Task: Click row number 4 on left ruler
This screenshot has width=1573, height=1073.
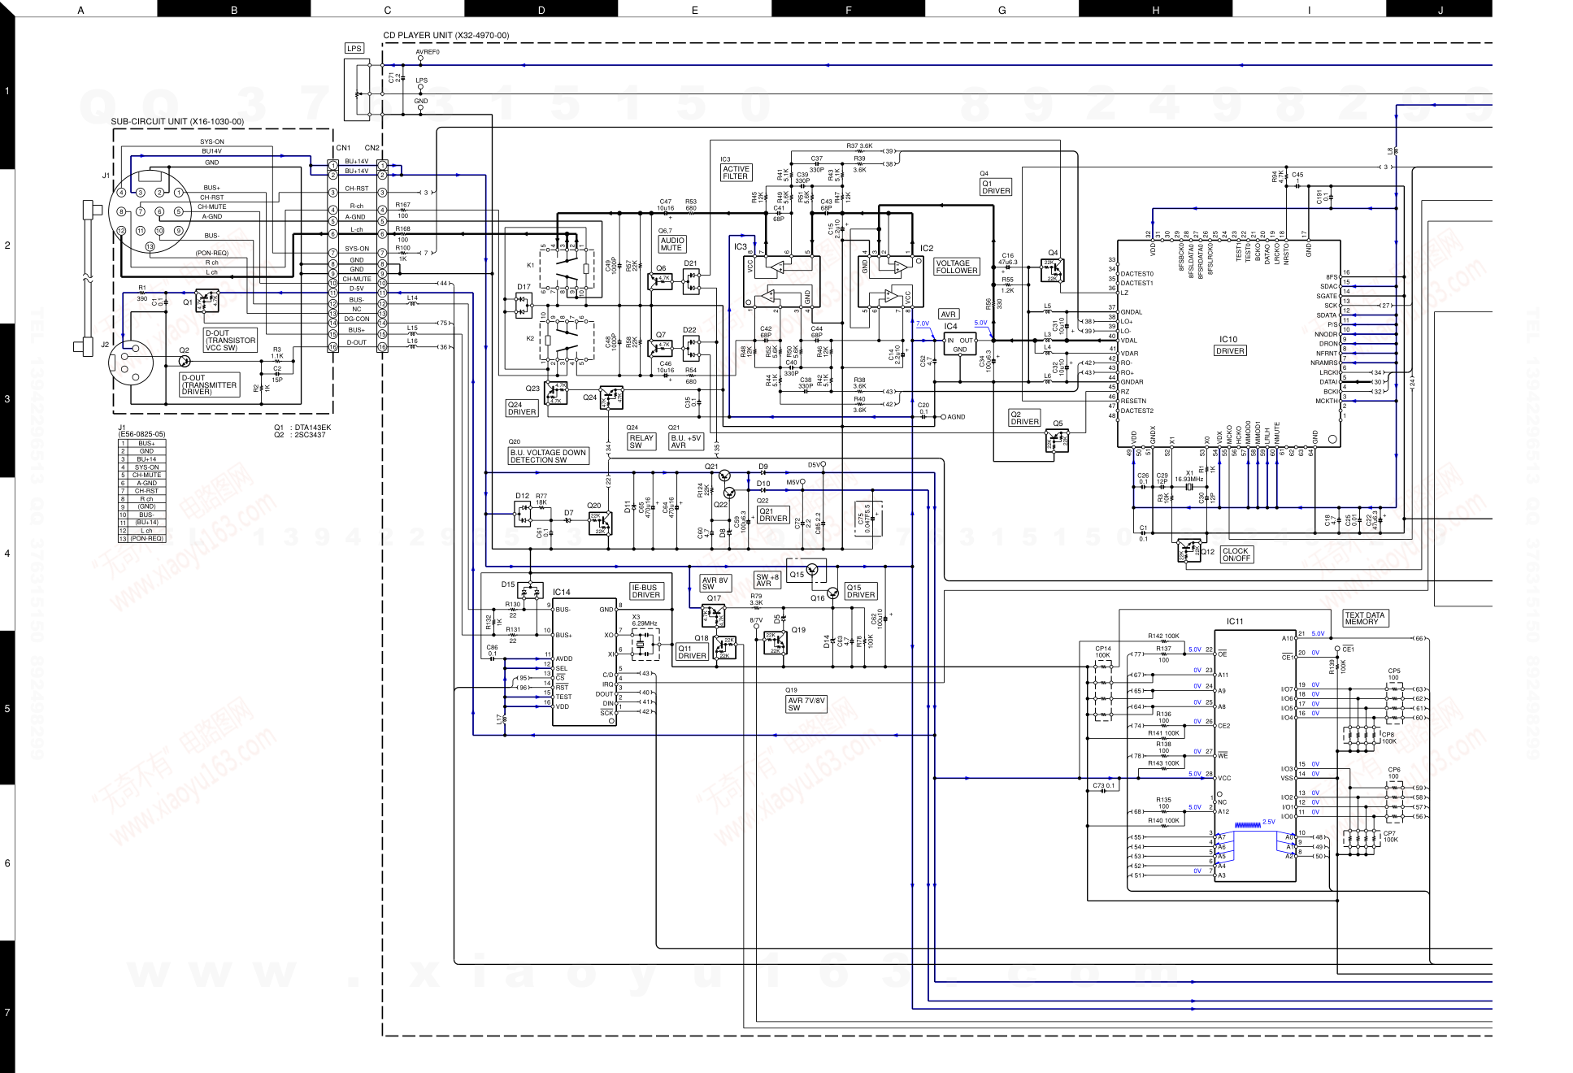Action: click(7, 554)
